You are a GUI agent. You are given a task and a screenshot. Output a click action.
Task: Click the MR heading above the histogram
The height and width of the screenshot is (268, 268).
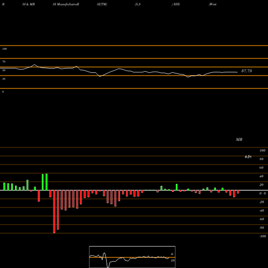click(x=239, y=139)
